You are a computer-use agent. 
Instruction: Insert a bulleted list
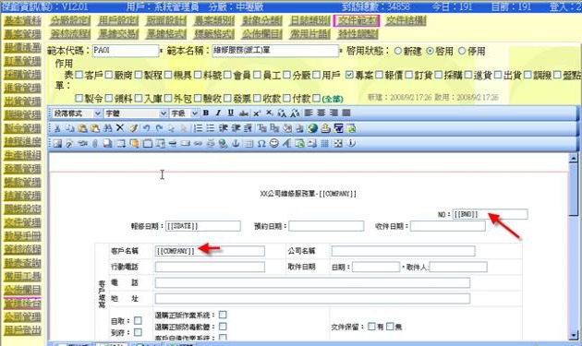pos(210,128)
